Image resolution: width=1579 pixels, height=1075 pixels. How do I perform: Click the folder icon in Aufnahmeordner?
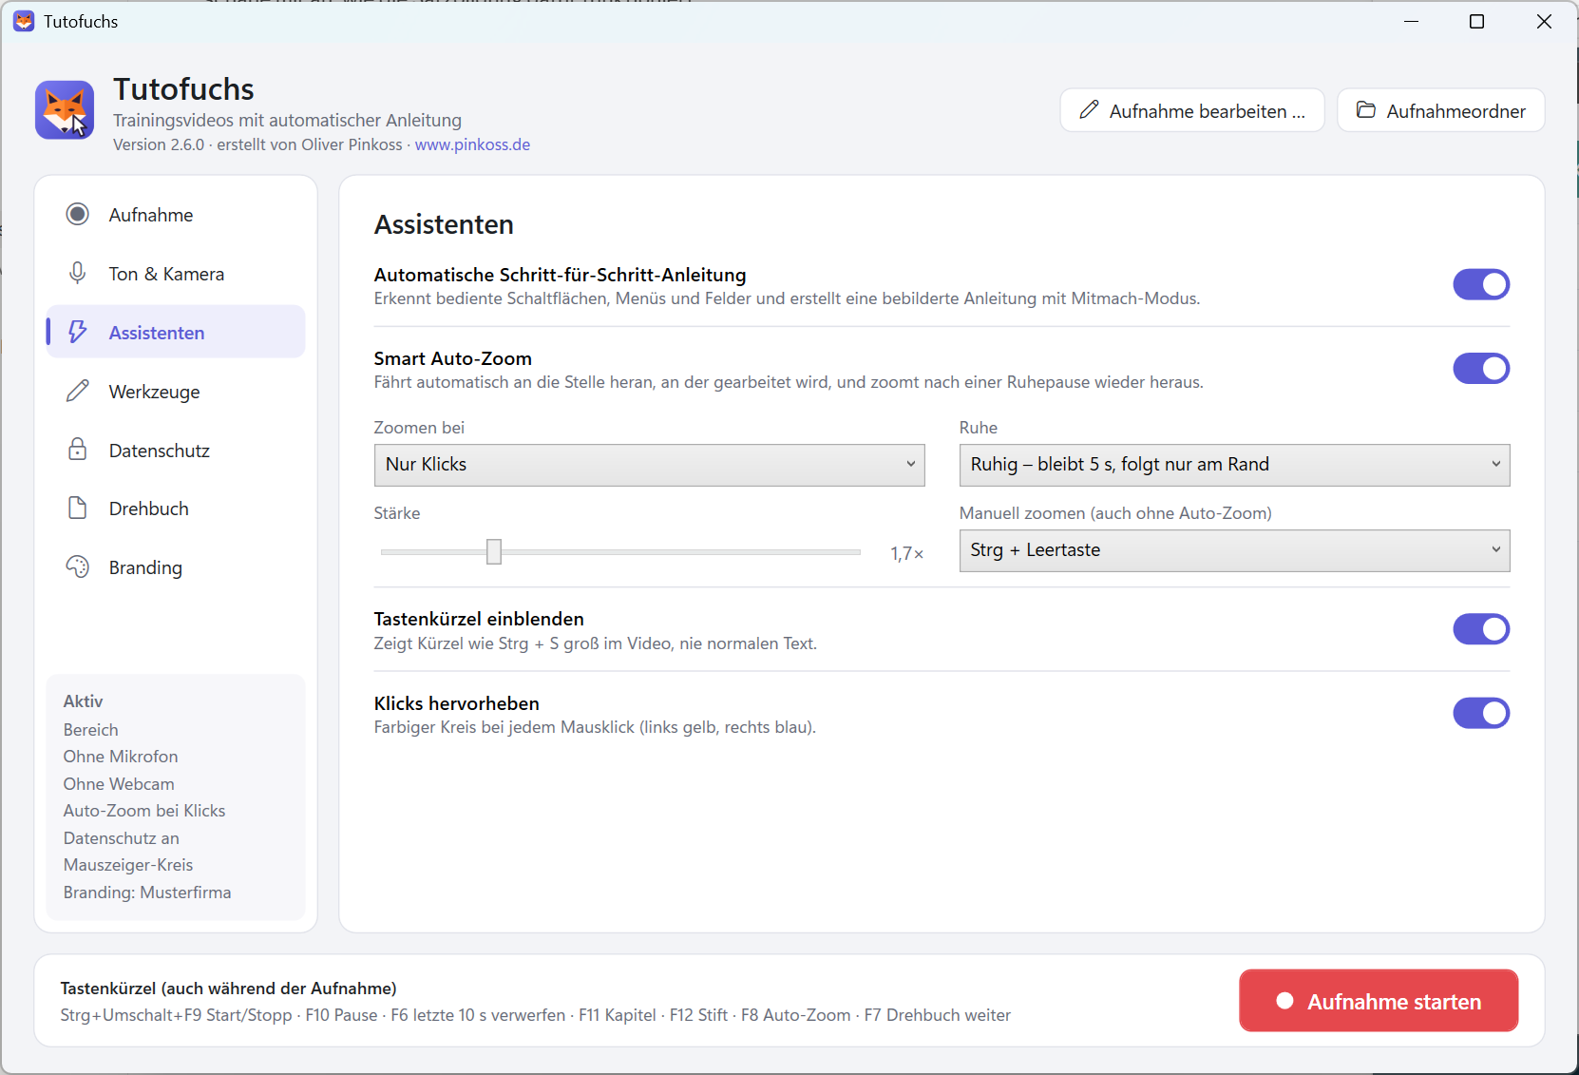(1366, 110)
